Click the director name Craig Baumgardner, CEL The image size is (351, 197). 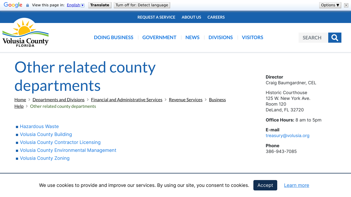(x=291, y=83)
